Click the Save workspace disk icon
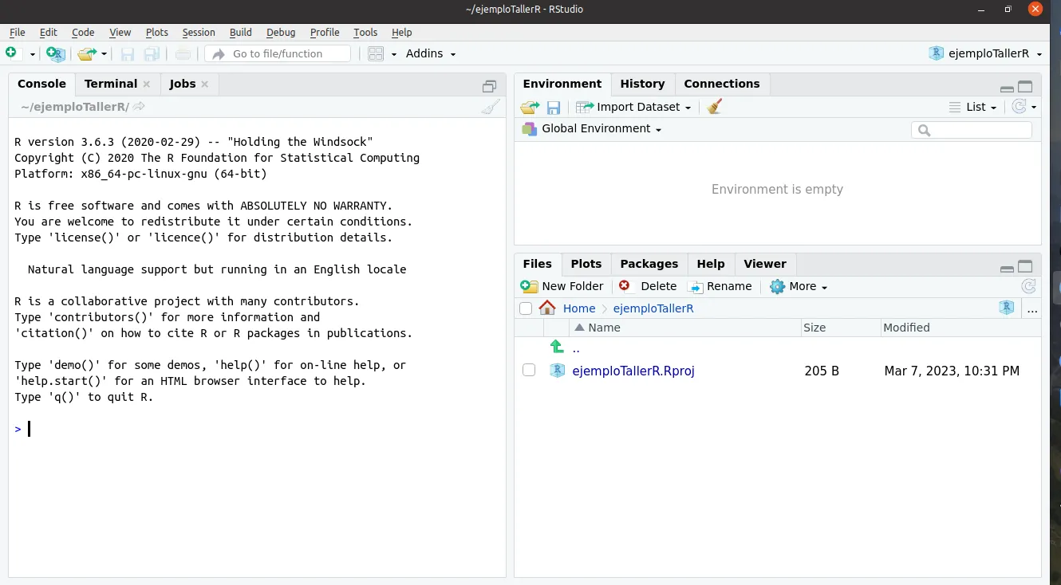The height and width of the screenshot is (585, 1061). (554, 107)
